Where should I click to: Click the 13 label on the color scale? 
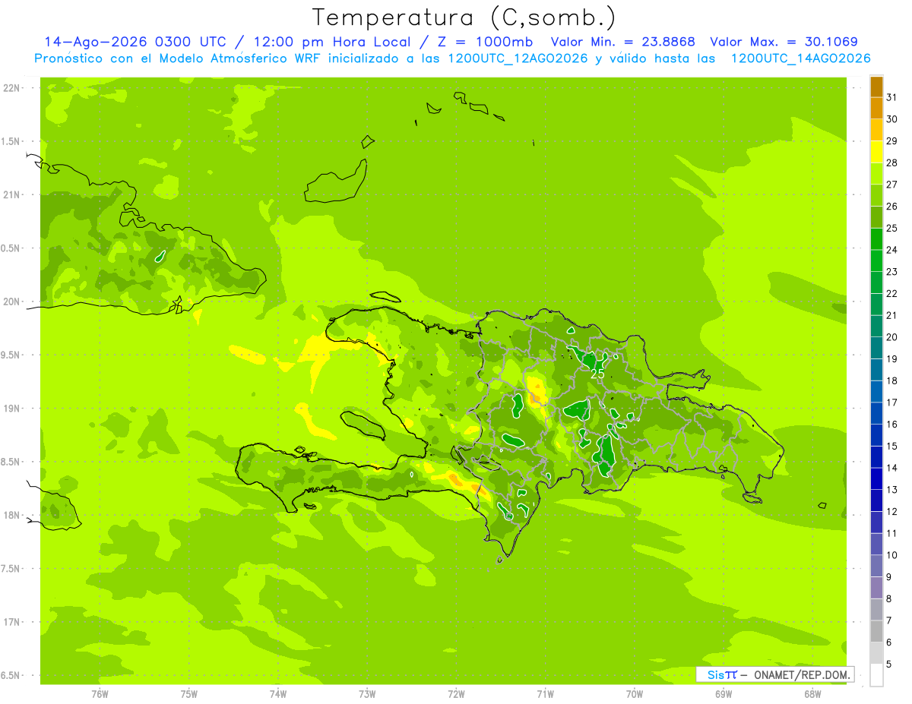point(892,490)
